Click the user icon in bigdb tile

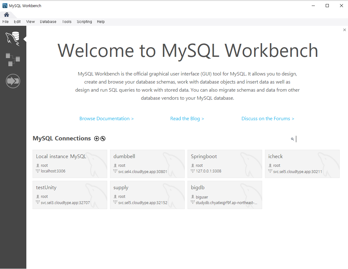(x=193, y=197)
